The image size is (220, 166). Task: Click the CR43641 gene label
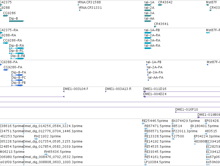click(x=161, y=24)
